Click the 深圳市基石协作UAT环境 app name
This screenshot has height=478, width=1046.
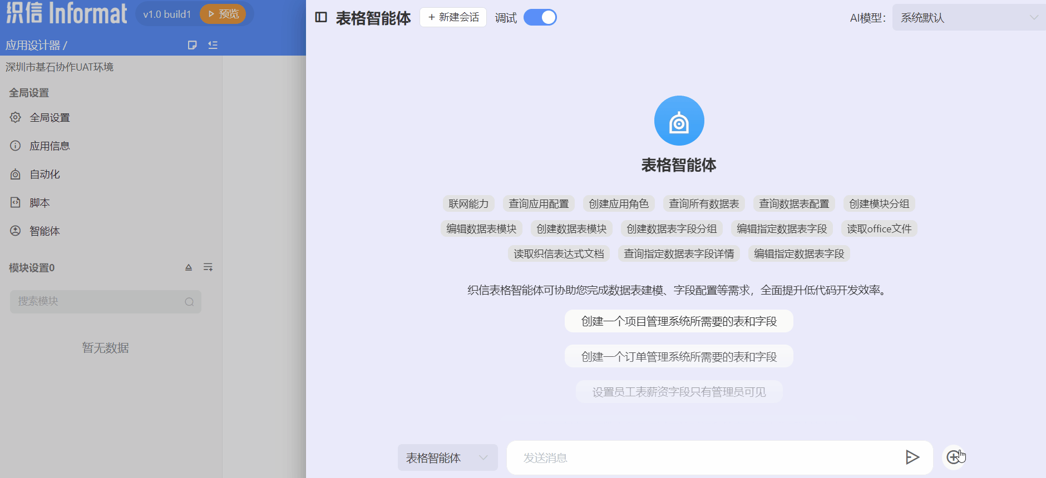tap(60, 67)
